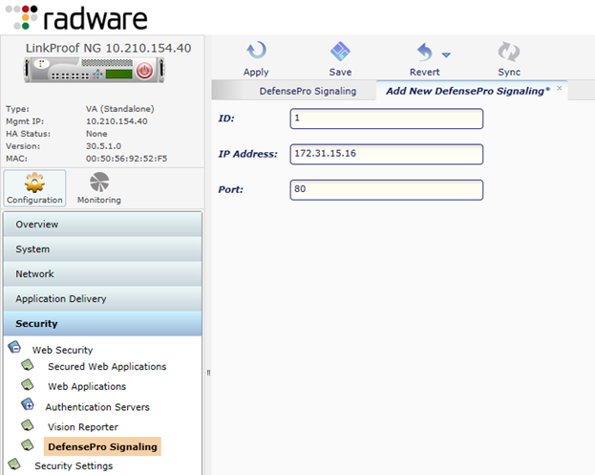Open Configuration gear perspective

coord(34,188)
